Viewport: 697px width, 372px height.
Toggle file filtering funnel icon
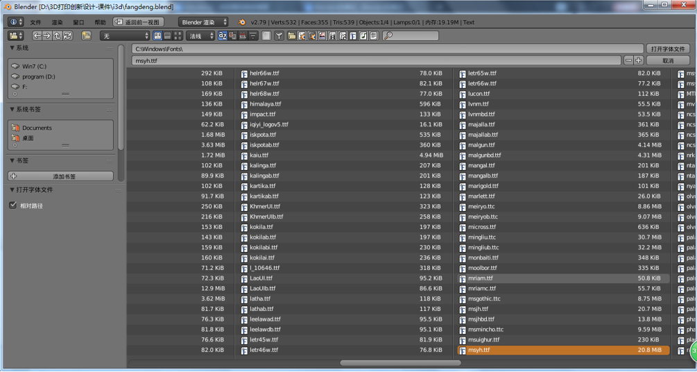(x=279, y=35)
